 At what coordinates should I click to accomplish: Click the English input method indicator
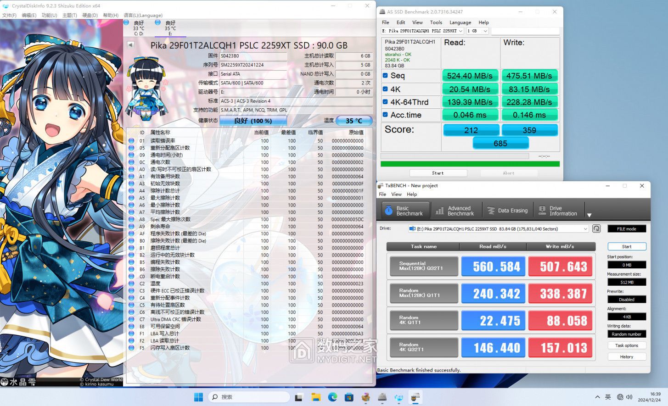coord(608,397)
